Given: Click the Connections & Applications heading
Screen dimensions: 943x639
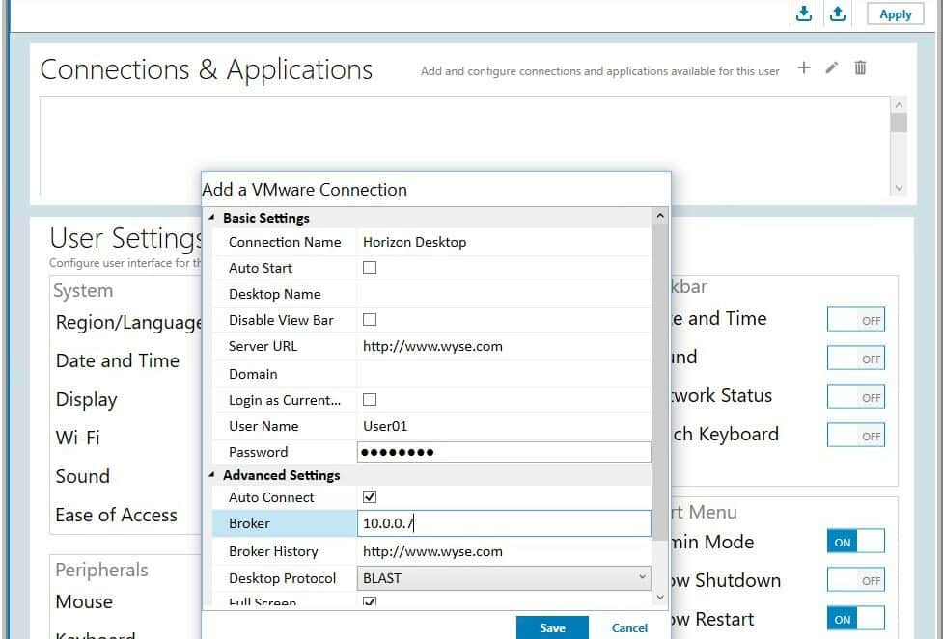Looking at the screenshot, I should pos(207,69).
